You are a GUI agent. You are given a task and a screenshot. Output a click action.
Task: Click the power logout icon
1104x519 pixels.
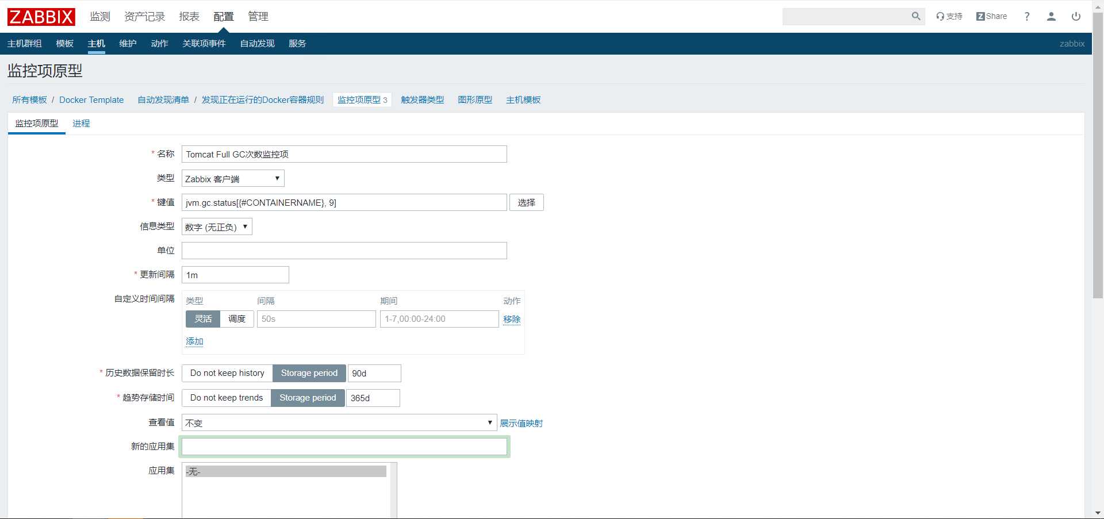(1076, 16)
